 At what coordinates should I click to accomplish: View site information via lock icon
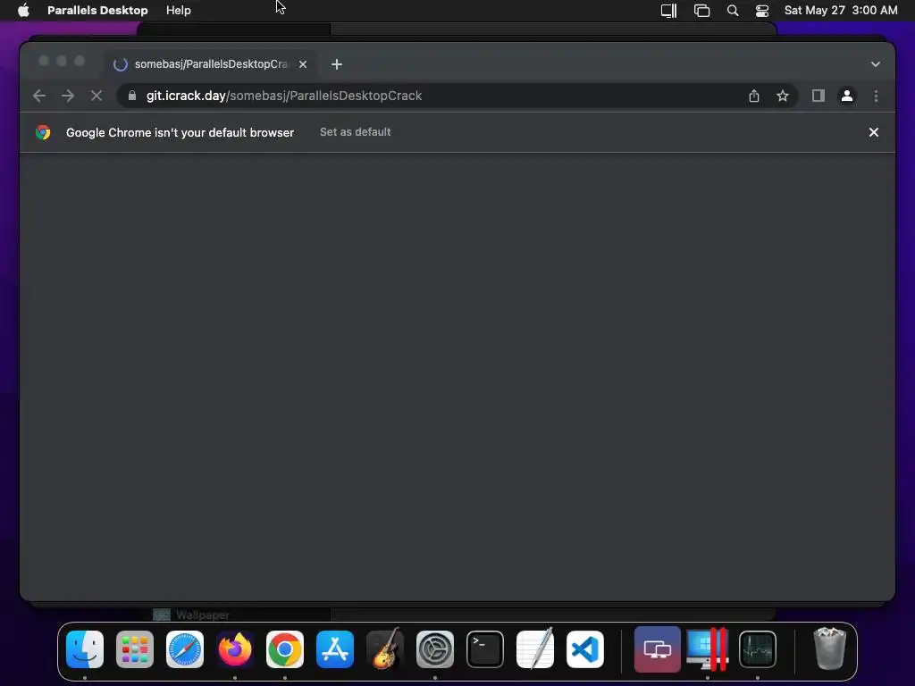click(x=132, y=96)
